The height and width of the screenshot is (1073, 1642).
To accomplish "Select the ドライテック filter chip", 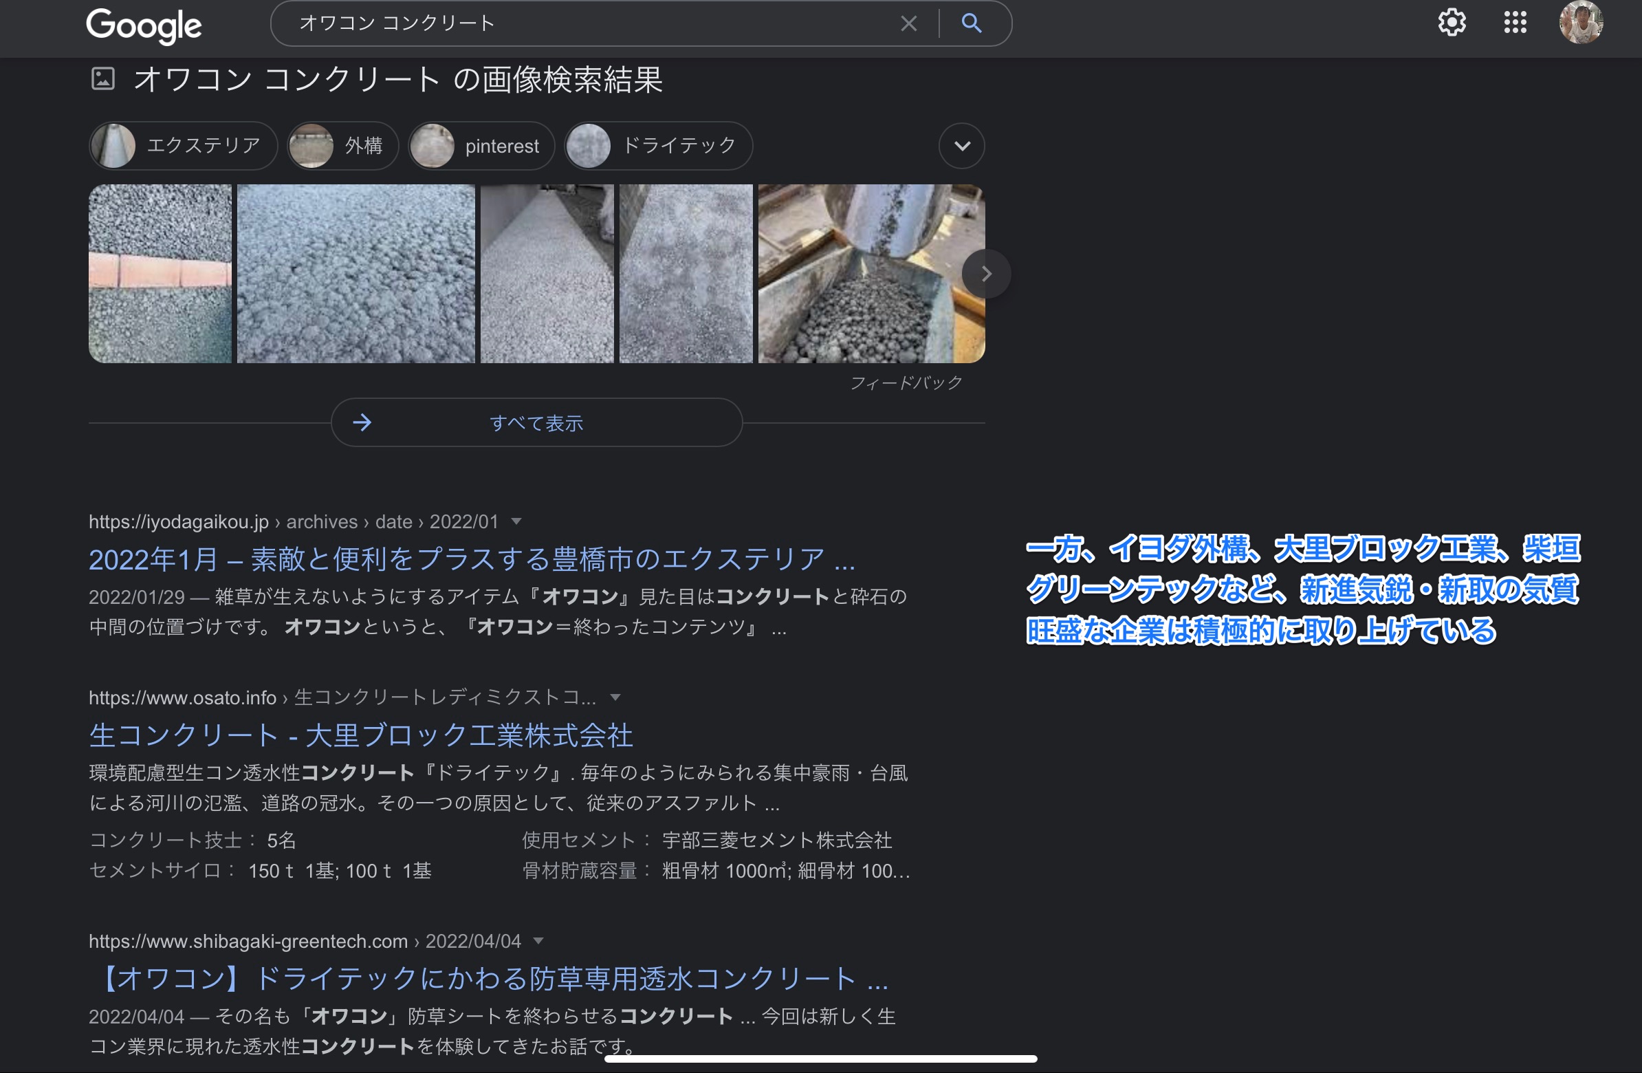I will tap(658, 146).
